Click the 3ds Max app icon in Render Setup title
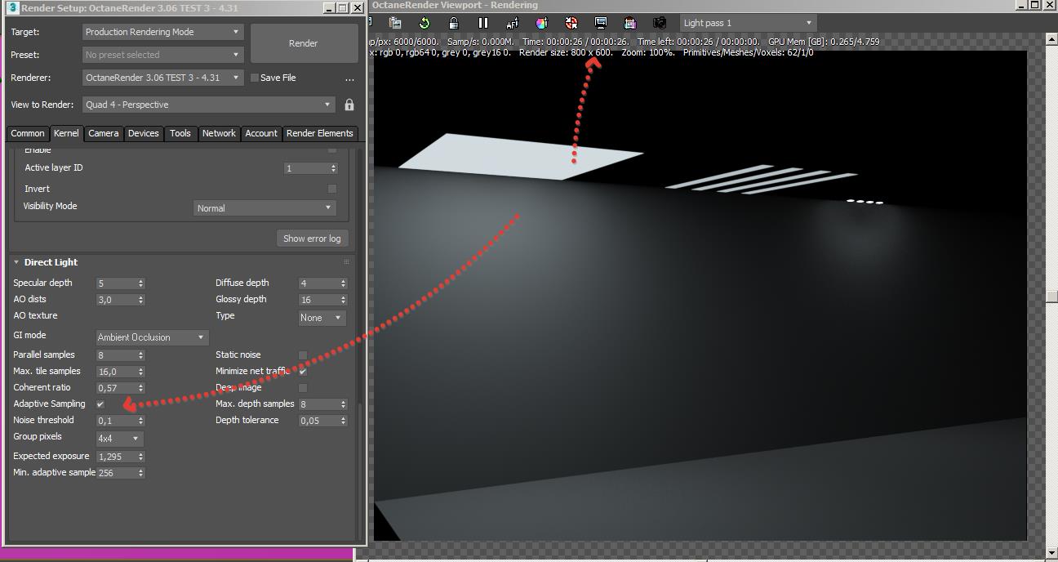1058x562 pixels. pyautogui.click(x=13, y=7)
